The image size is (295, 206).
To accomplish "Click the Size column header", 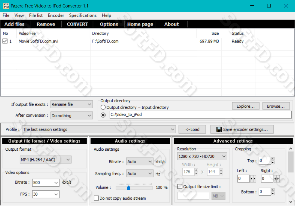I will click(x=209, y=33).
